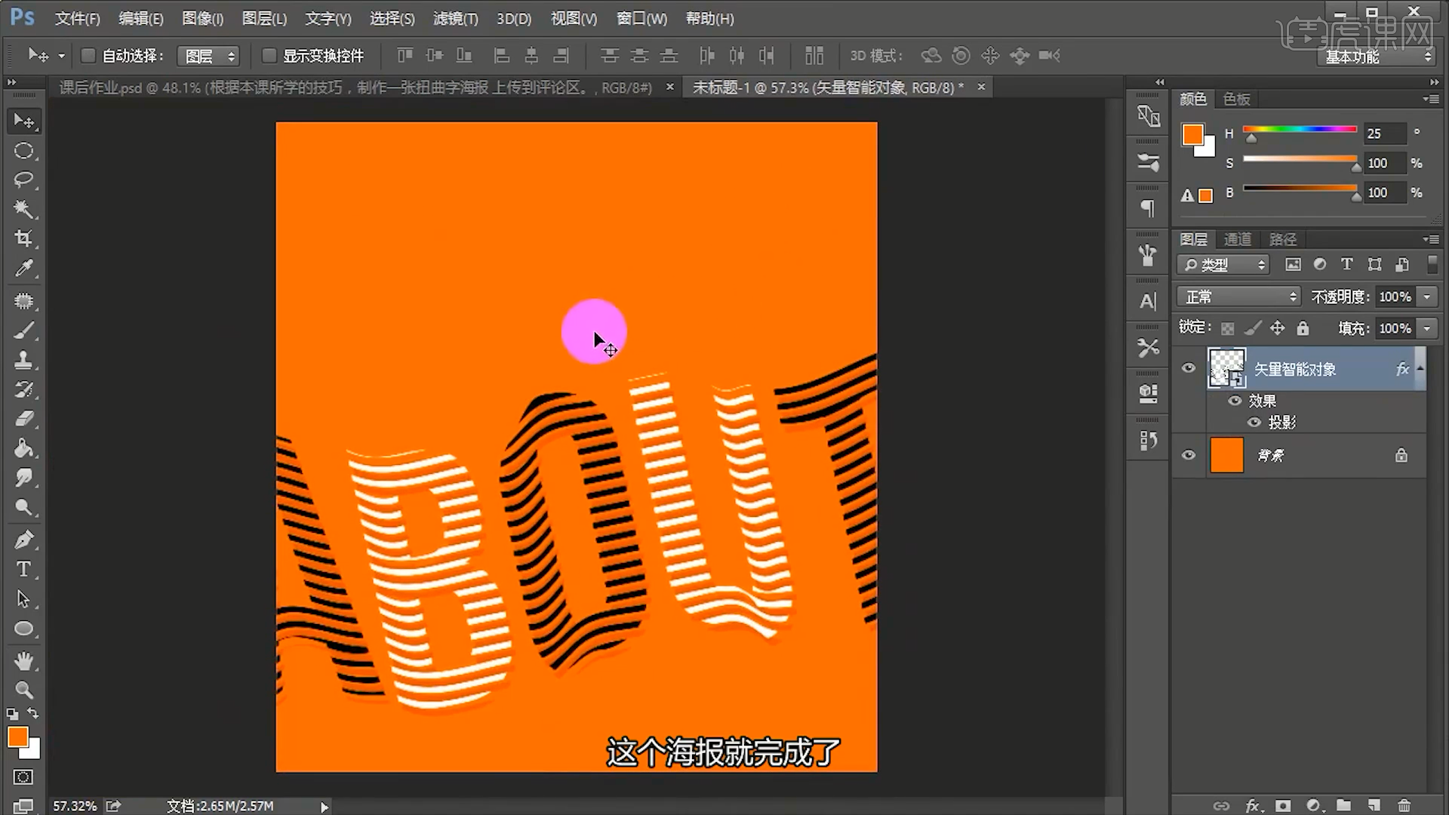Select the Dodge tool

click(23, 507)
